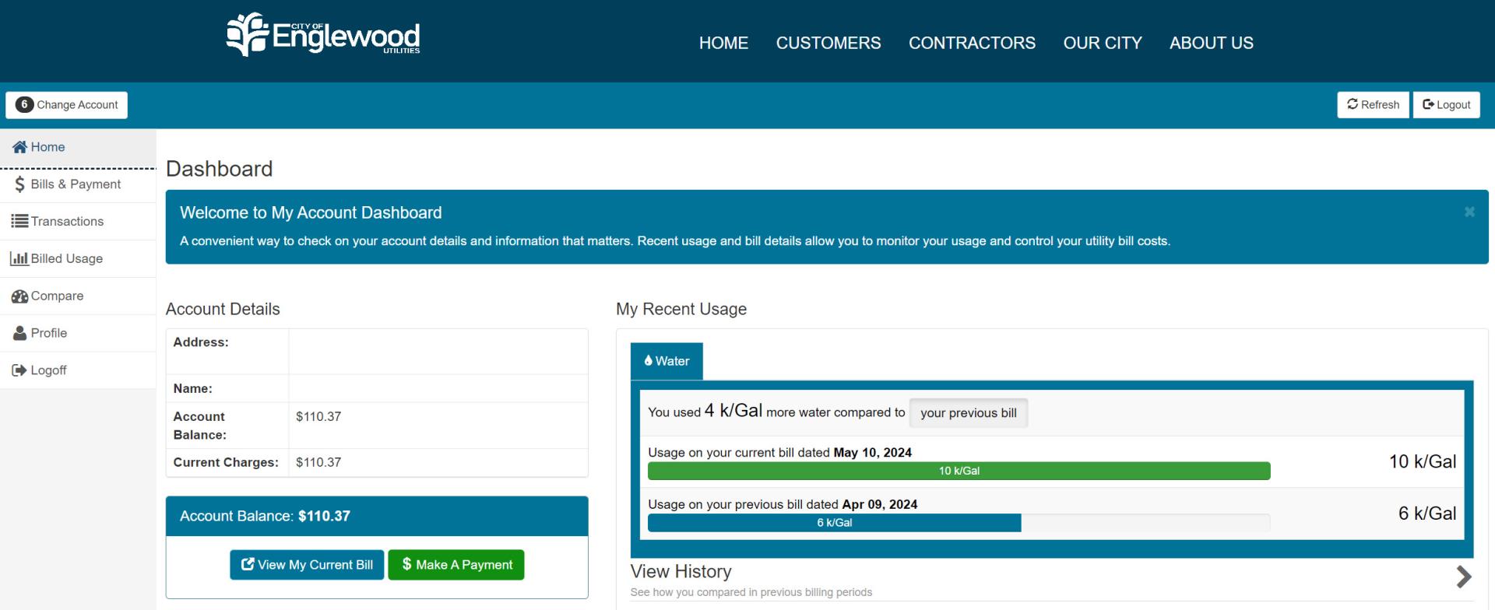Image resolution: width=1495 pixels, height=610 pixels.
Task: Open Bills & Payment in the sidebar
Action: (78, 184)
